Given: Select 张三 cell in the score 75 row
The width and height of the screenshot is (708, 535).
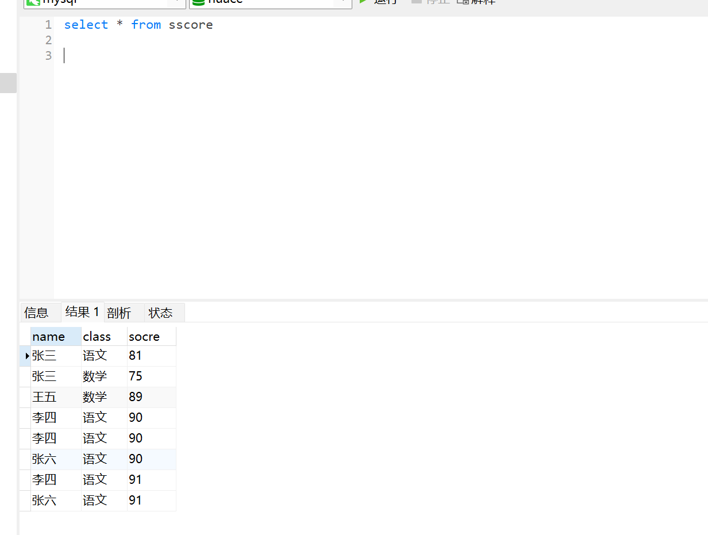Looking at the screenshot, I should point(56,377).
